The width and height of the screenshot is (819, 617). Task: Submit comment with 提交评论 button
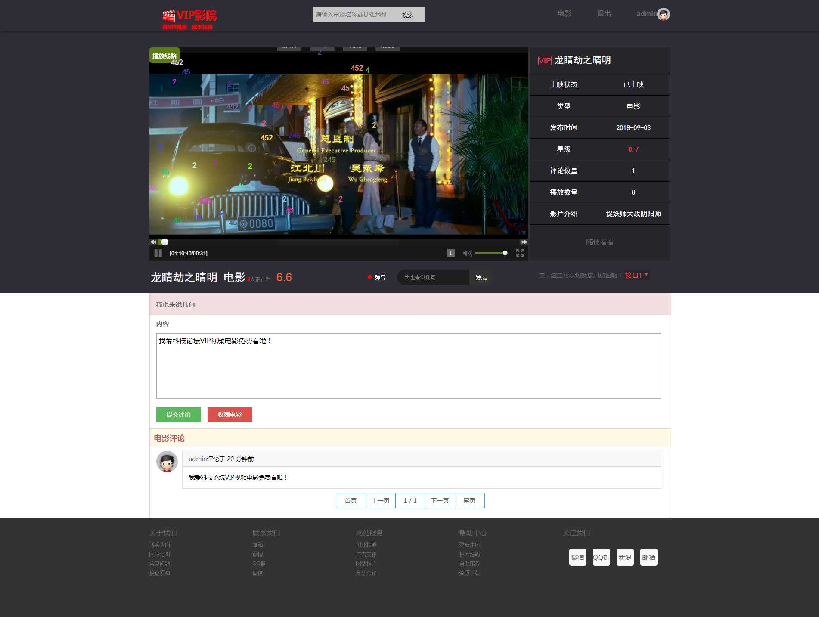point(178,415)
